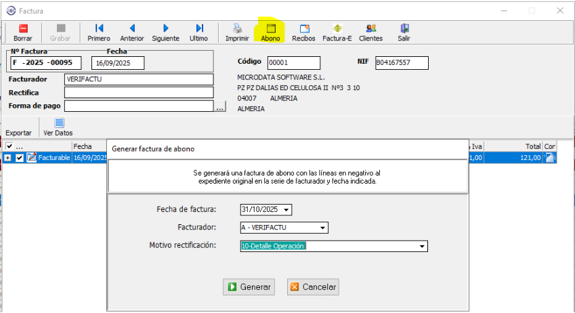Open the Facturador dropdown in dialog
Image resolution: width=575 pixels, height=313 pixels.
pos(323,228)
